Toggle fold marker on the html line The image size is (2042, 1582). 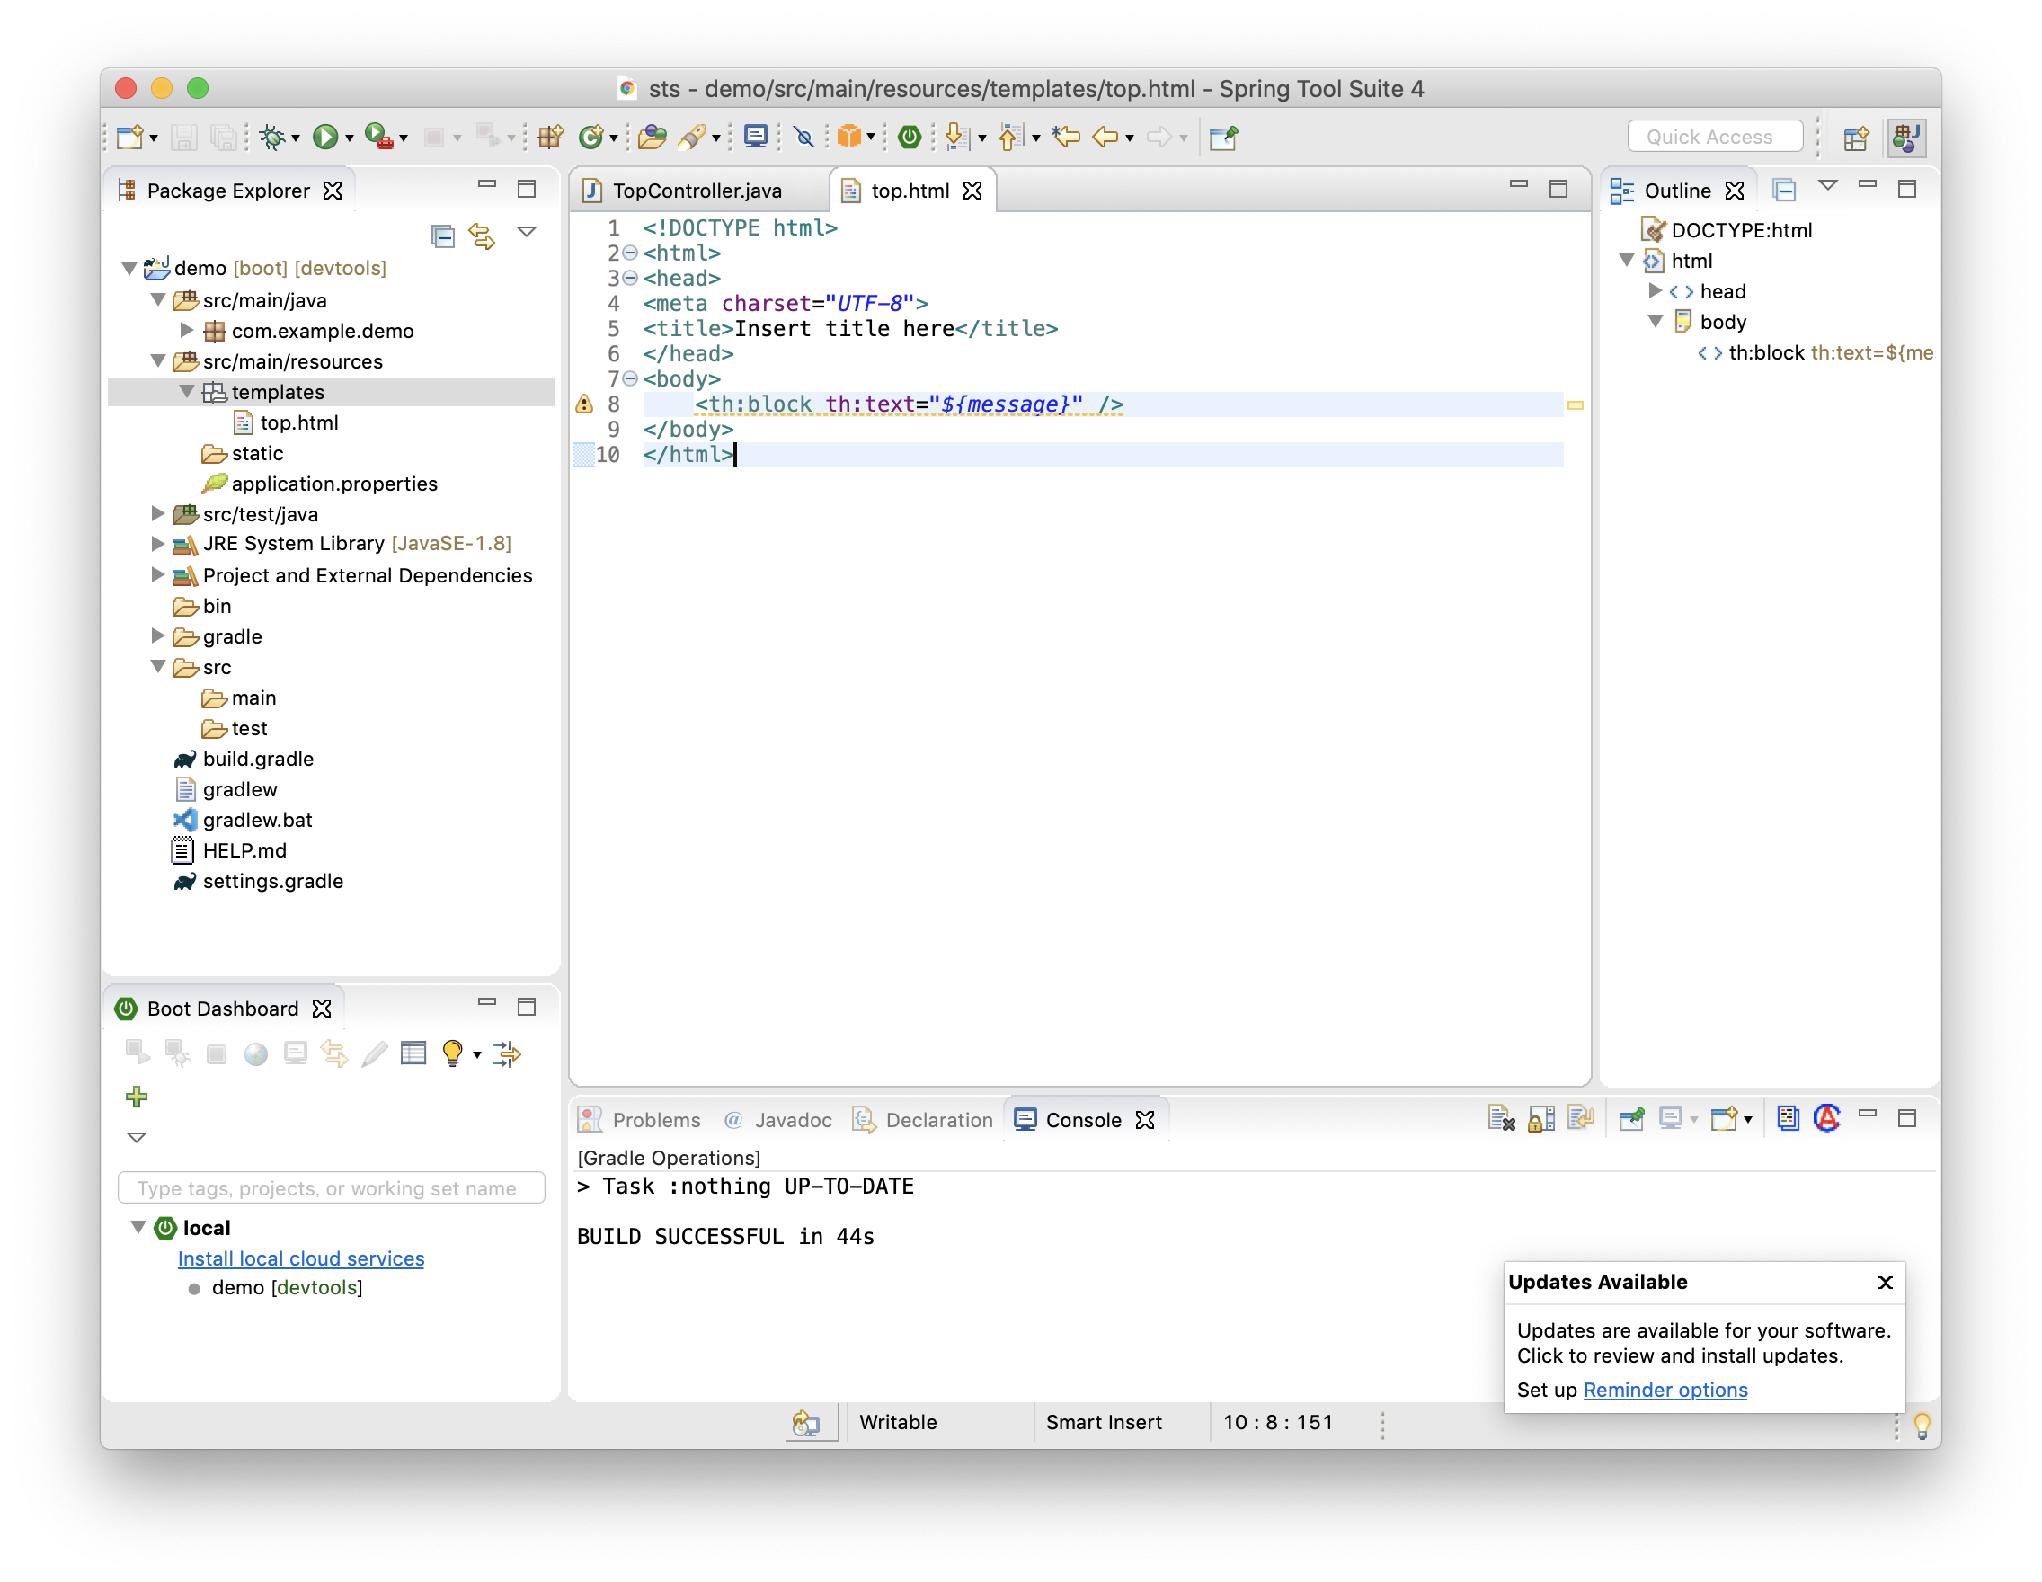click(630, 253)
